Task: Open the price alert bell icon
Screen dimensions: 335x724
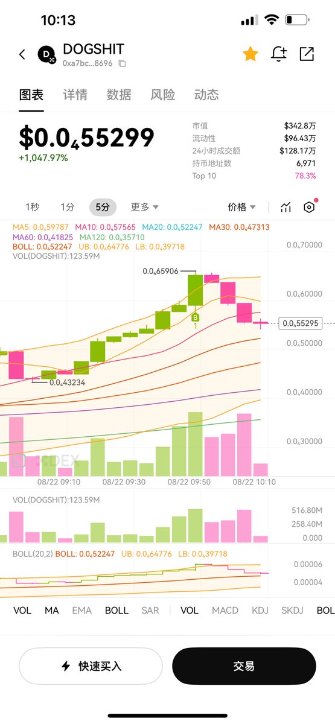Action: 279,54
